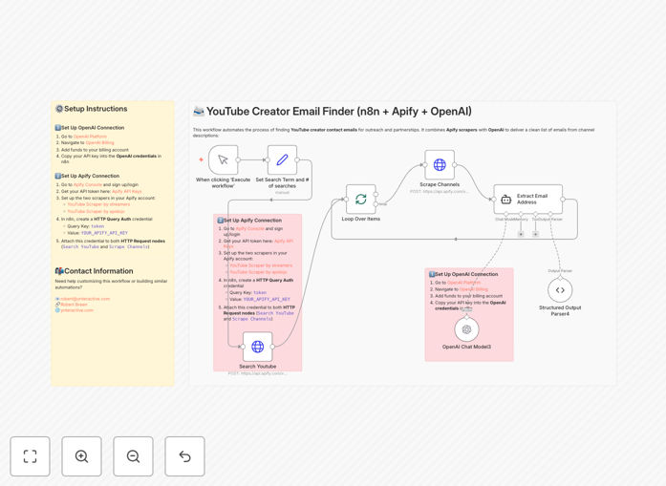This screenshot has width=666, height=486.
Task: Open YouTube Scraper by apidojo in yellow note
Action: click(96, 211)
